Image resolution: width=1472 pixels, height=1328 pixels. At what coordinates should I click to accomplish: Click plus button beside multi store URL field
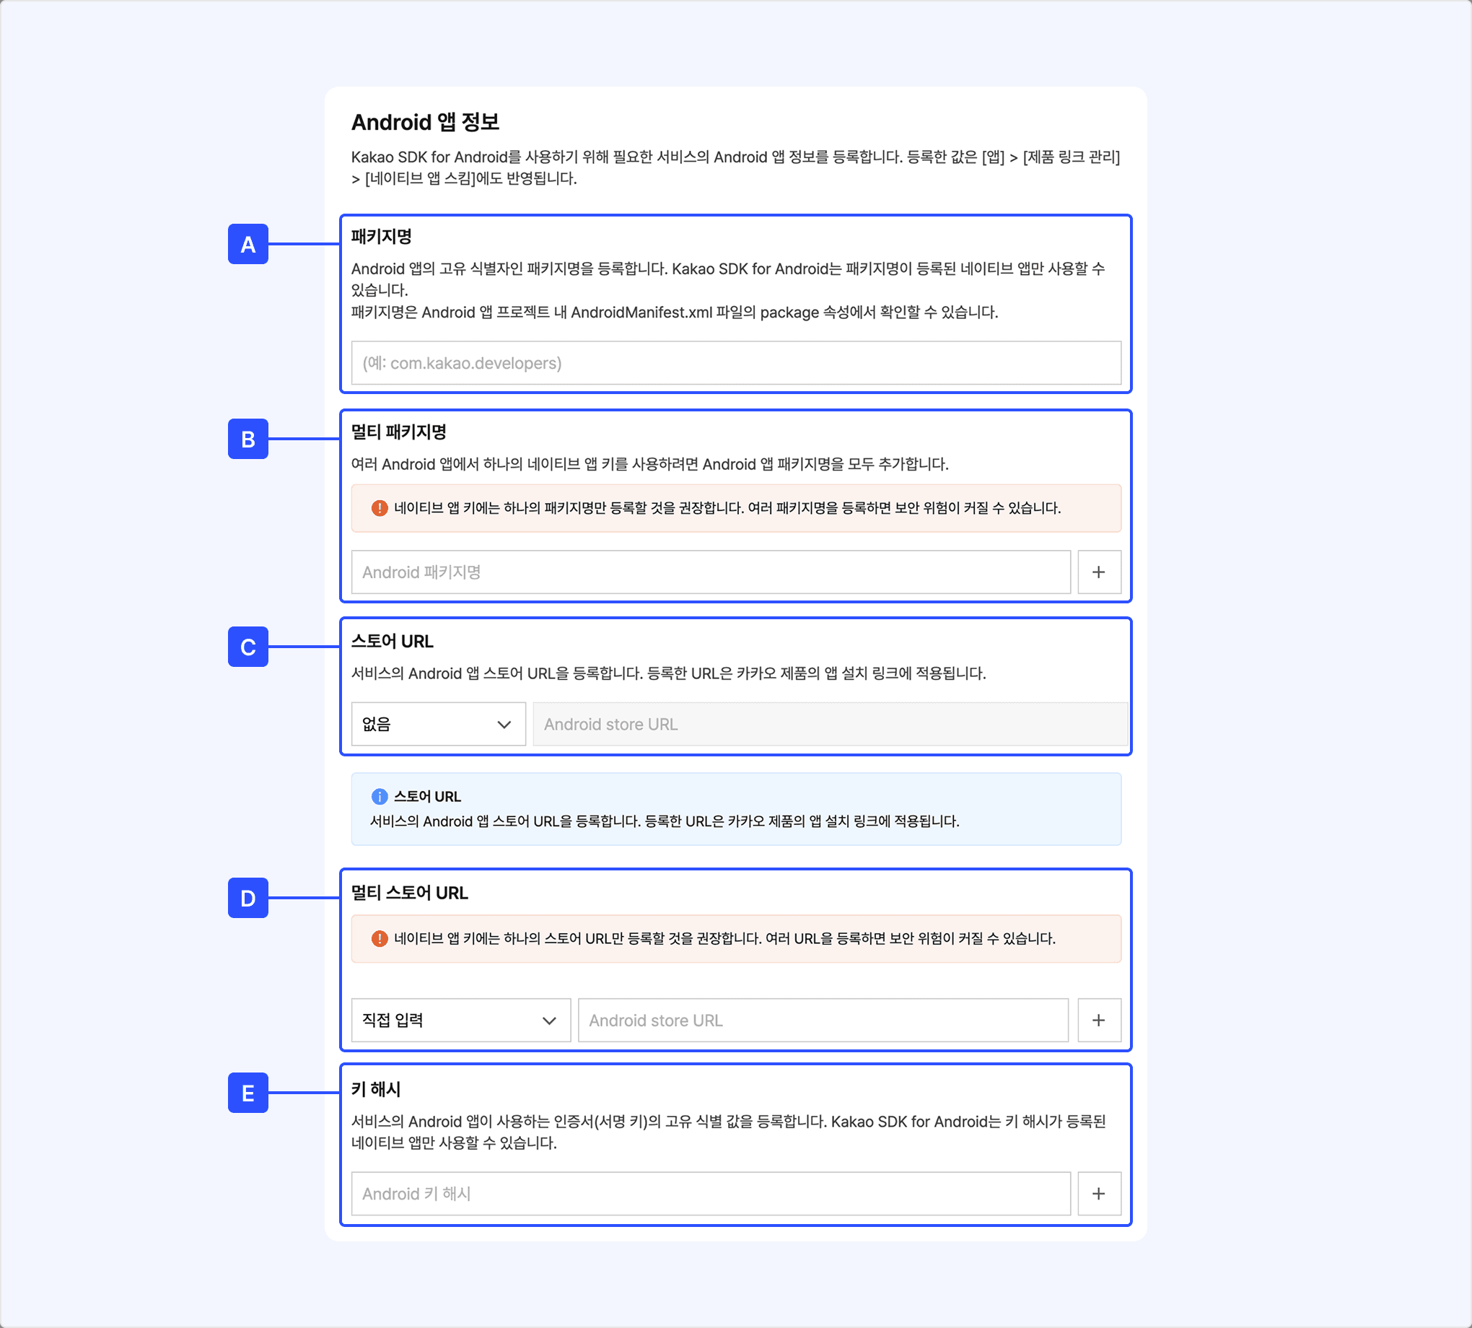tap(1098, 1020)
